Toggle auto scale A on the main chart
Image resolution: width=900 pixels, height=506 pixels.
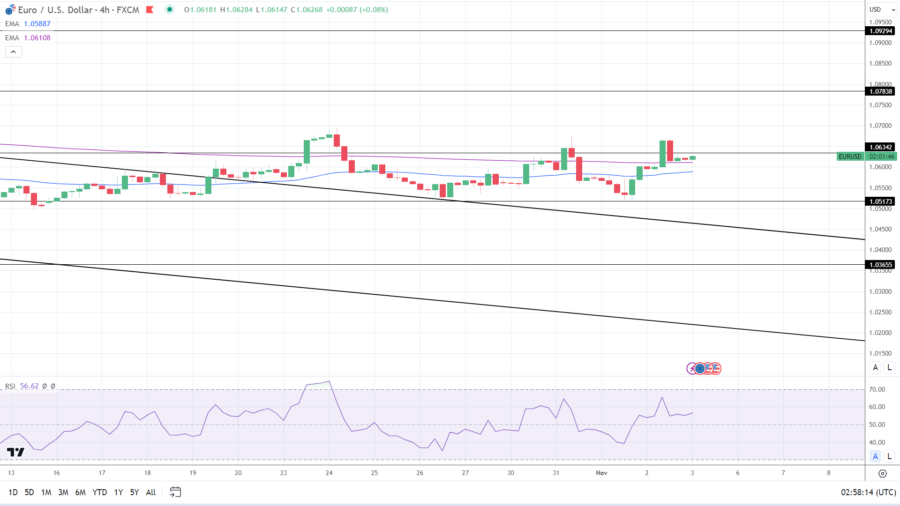875,368
